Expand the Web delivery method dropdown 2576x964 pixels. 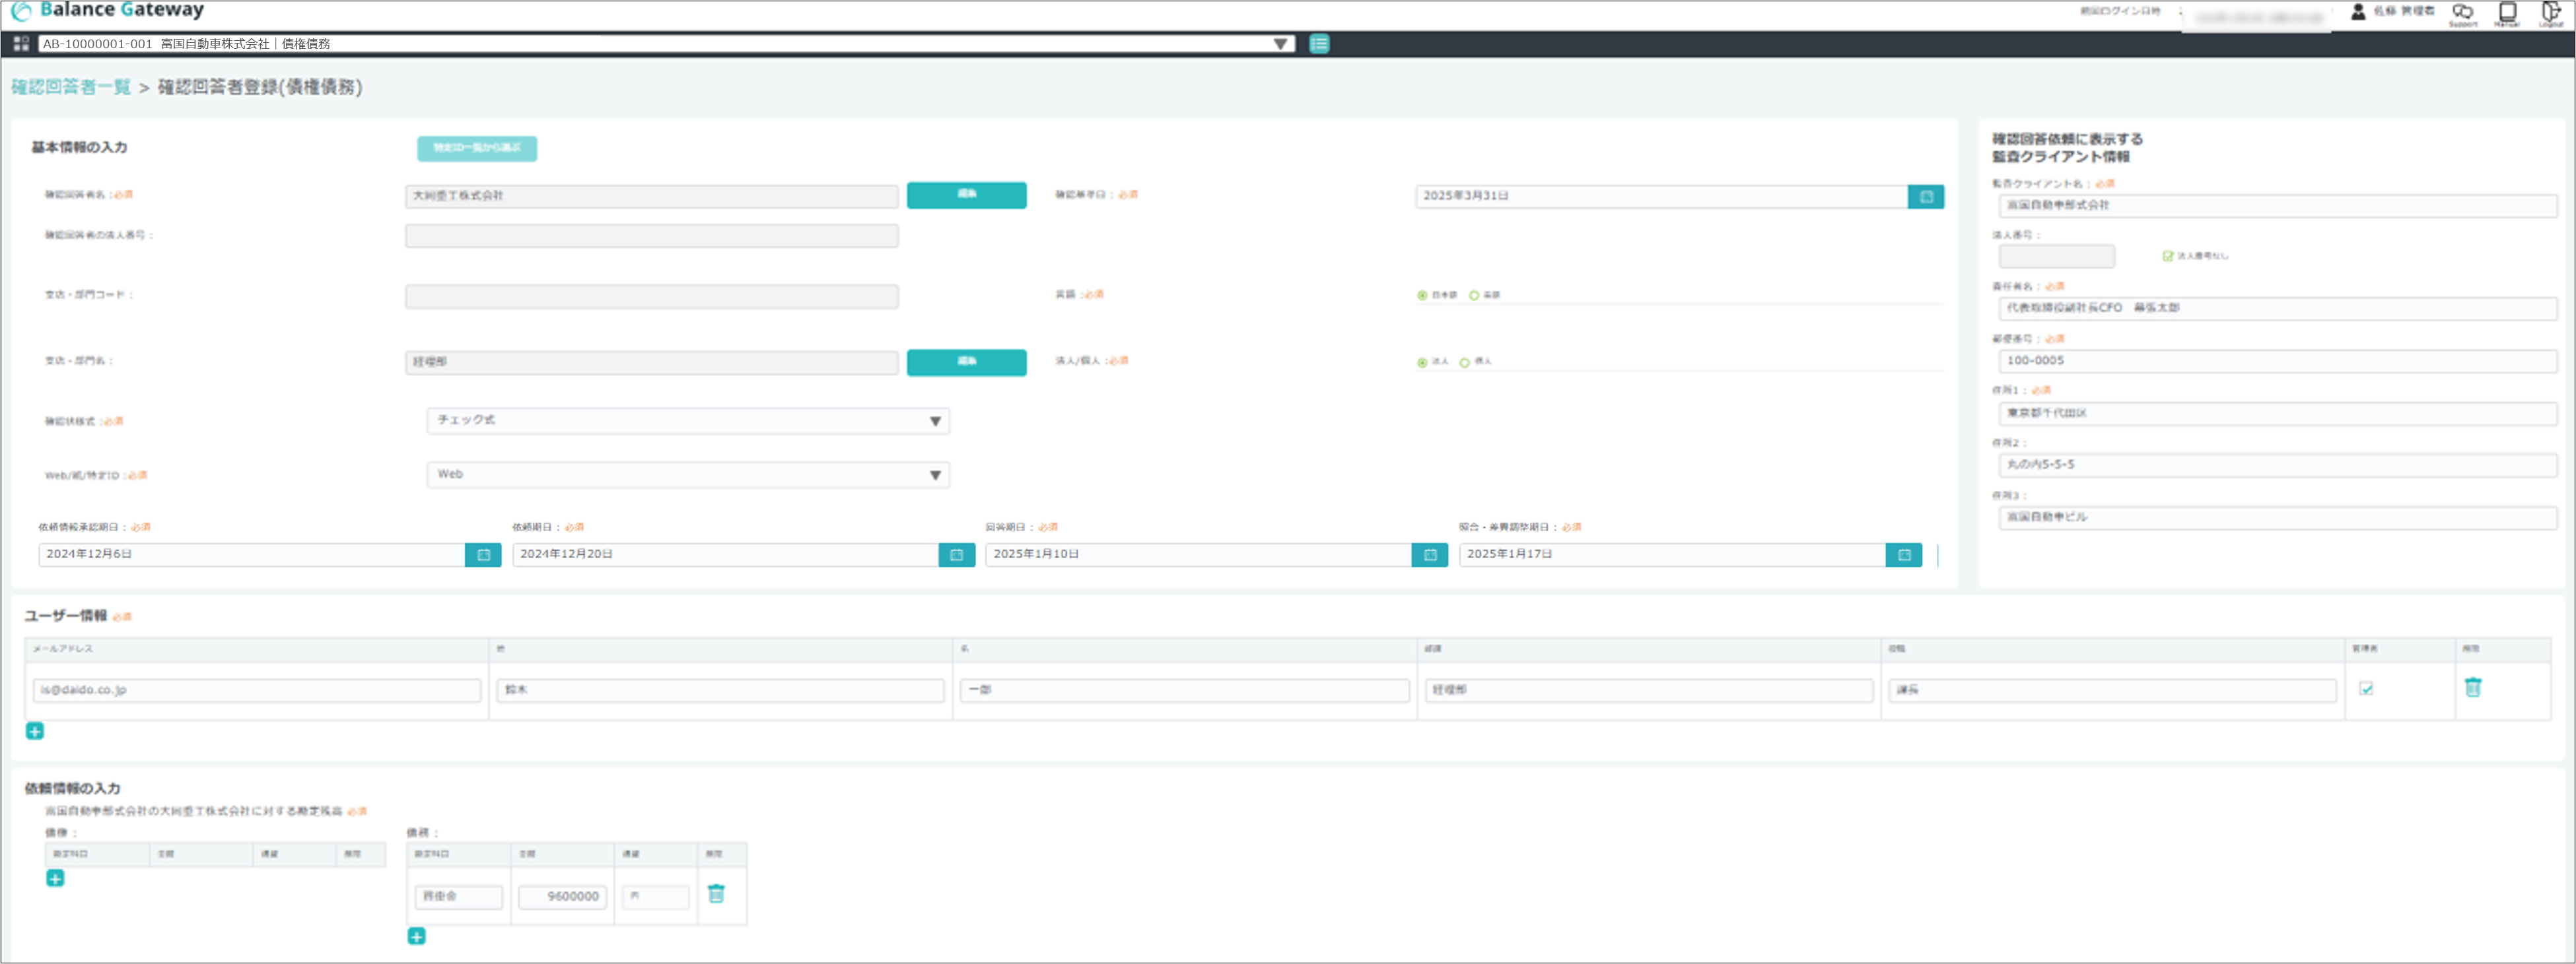[x=688, y=474]
